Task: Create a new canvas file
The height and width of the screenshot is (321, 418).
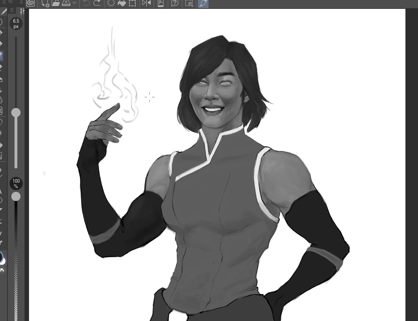Action: 45,3
